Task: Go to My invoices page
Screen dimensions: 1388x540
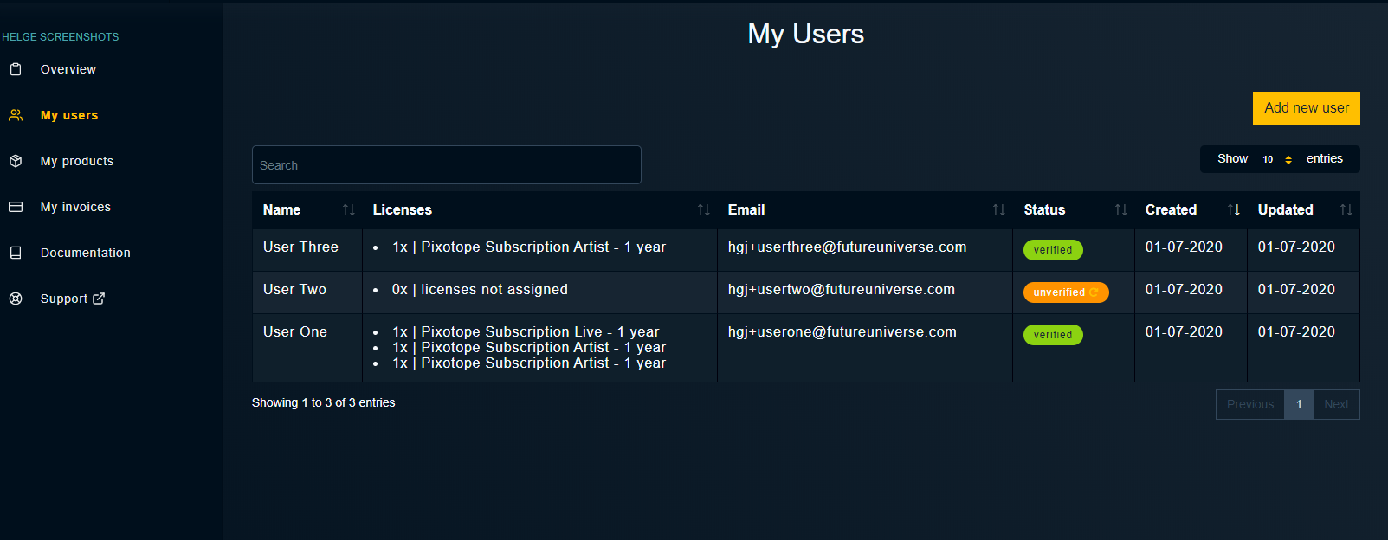Action: coord(75,207)
